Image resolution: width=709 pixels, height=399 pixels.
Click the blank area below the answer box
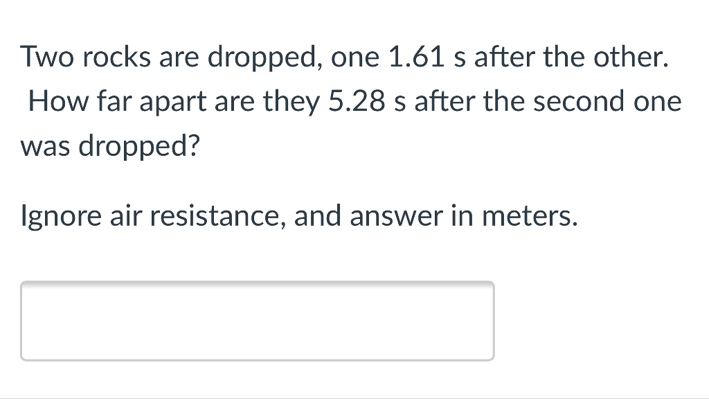point(256,378)
